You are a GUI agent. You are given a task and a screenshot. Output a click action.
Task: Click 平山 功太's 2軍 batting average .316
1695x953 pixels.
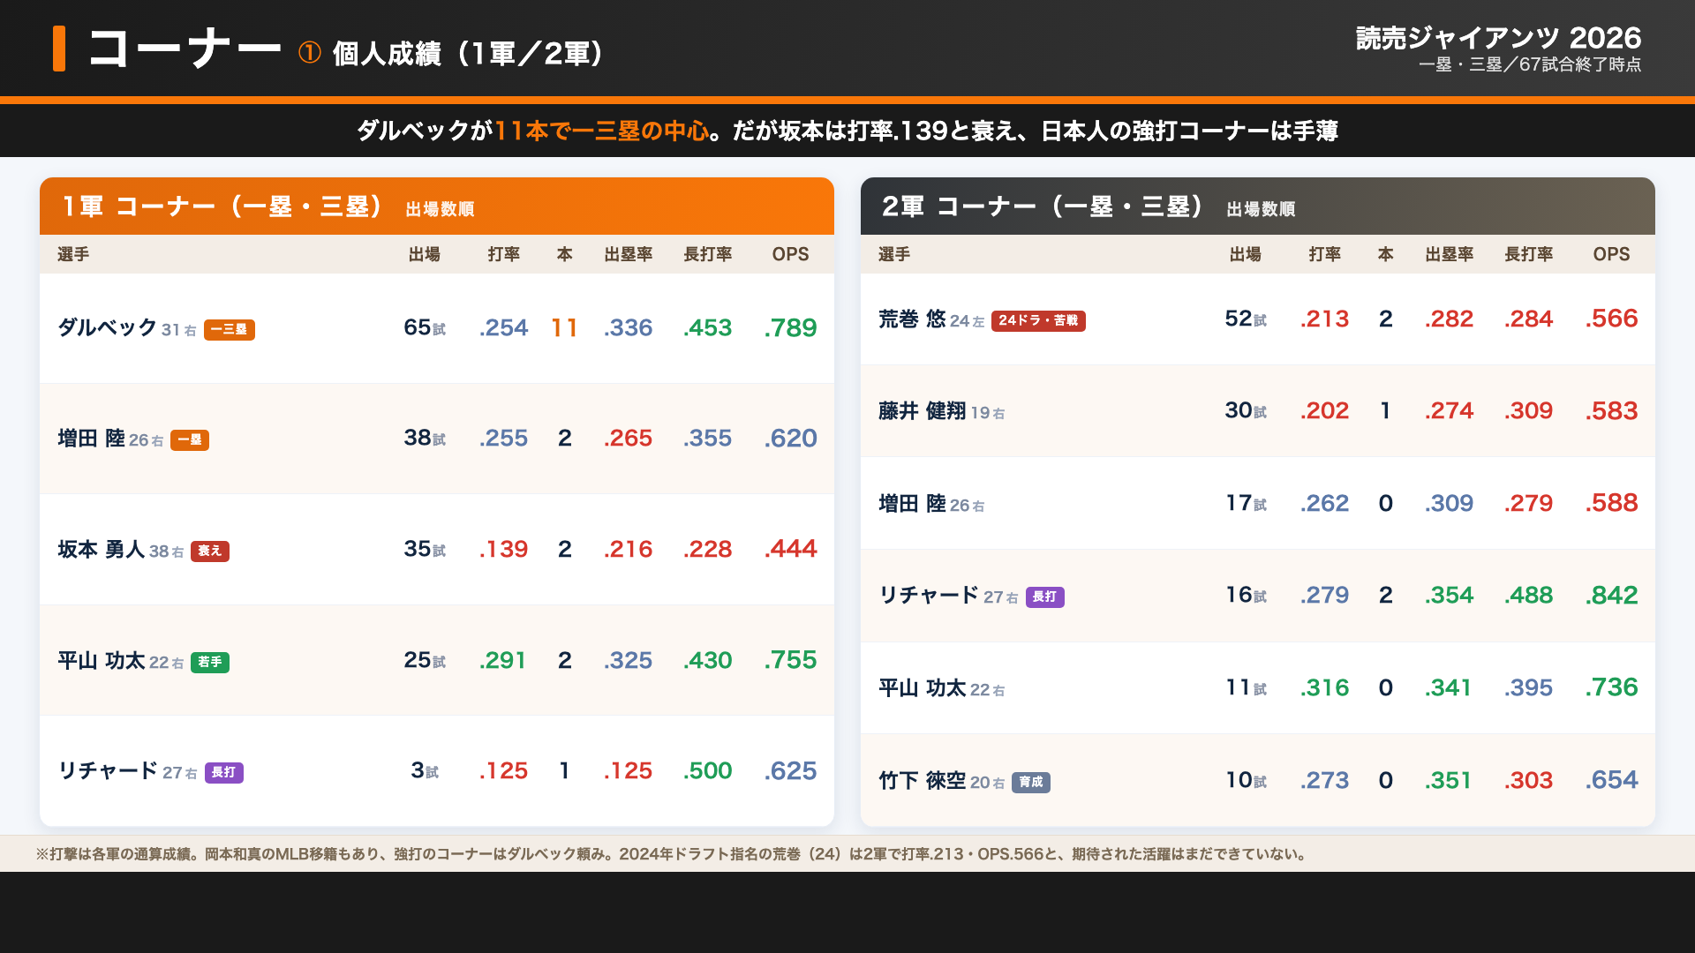click(1324, 688)
